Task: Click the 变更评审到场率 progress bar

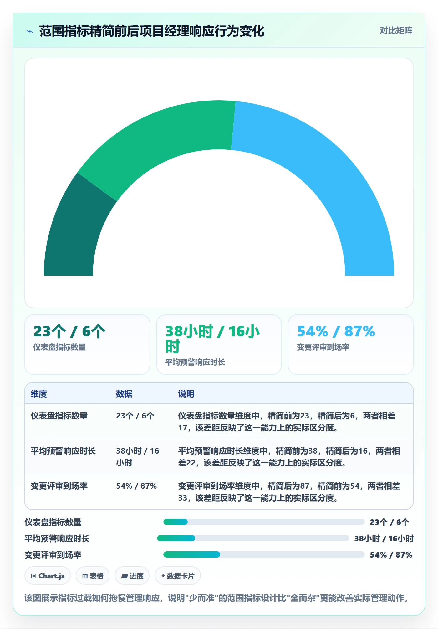Action: (264, 554)
